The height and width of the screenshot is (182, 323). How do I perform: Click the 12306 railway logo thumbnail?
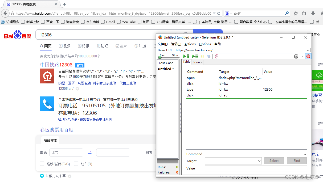(x=47, y=76)
